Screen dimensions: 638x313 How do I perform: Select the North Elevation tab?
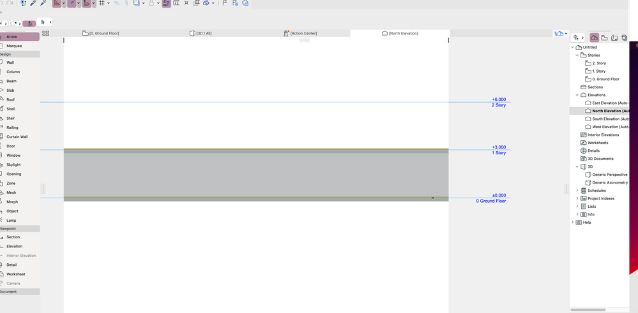pyautogui.click(x=400, y=33)
